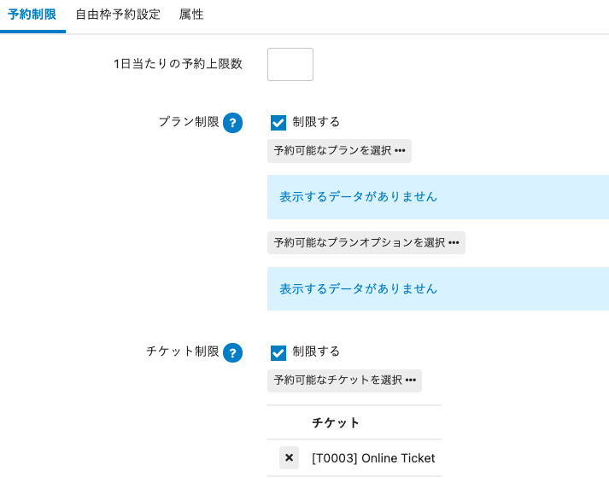609x488 pixels.
Task: Focus the 1日当たりの予約上限数 input box
Action: (290, 64)
